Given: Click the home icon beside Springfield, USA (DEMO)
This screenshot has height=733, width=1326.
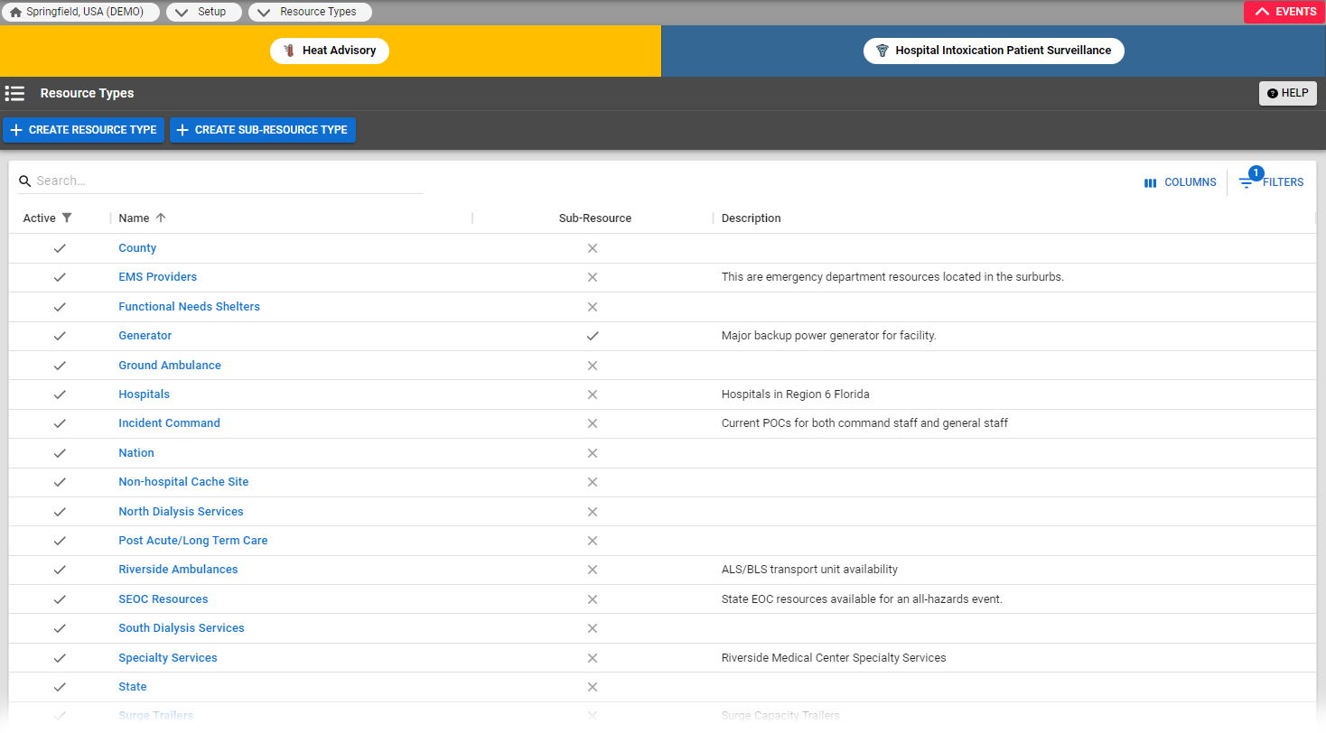Looking at the screenshot, I should [x=15, y=12].
